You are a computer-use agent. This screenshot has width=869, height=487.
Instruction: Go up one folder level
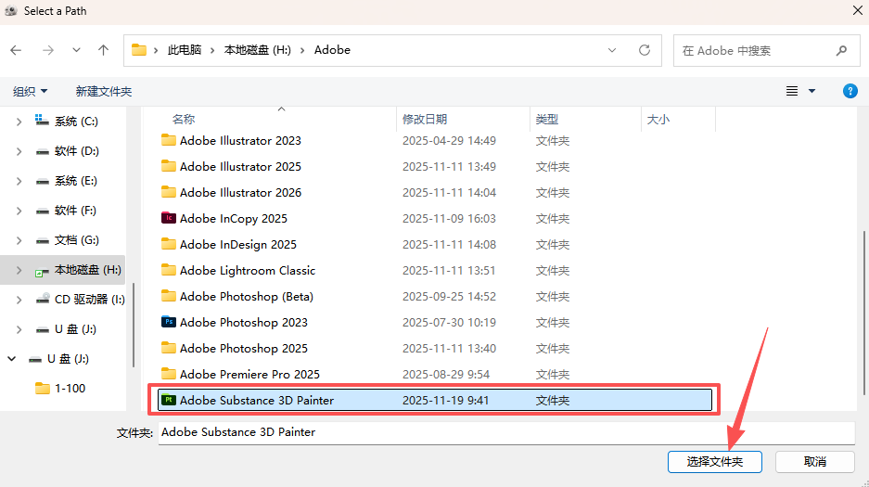[103, 50]
